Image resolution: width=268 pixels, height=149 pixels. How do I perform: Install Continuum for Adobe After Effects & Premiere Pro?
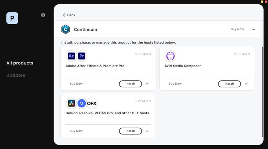[x=130, y=84]
